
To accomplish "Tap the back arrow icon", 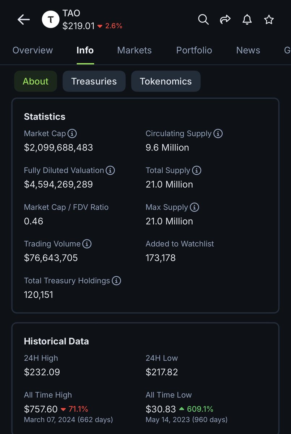I will [x=23, y=20].
